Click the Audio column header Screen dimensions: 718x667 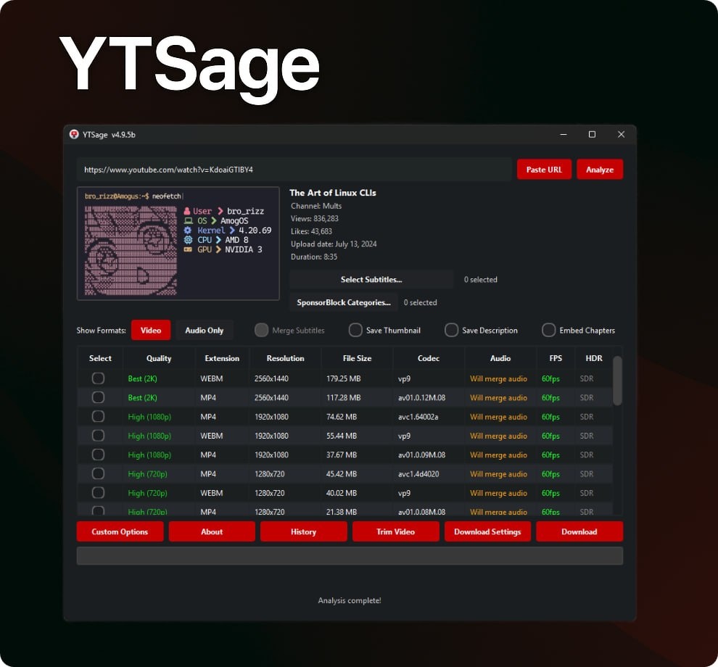500,358
